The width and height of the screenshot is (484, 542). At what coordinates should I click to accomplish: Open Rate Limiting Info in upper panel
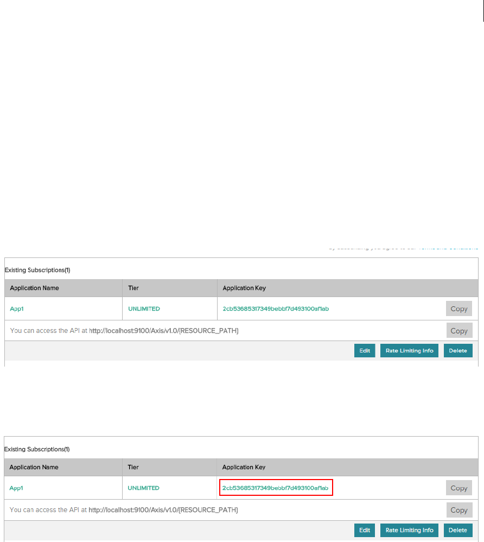click(x=409, y=350)
